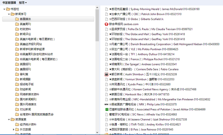This screenshot has height=135, width=223.
Task: Click the page icon beside Yomiuri Shimbun
Action: [106, 79]
